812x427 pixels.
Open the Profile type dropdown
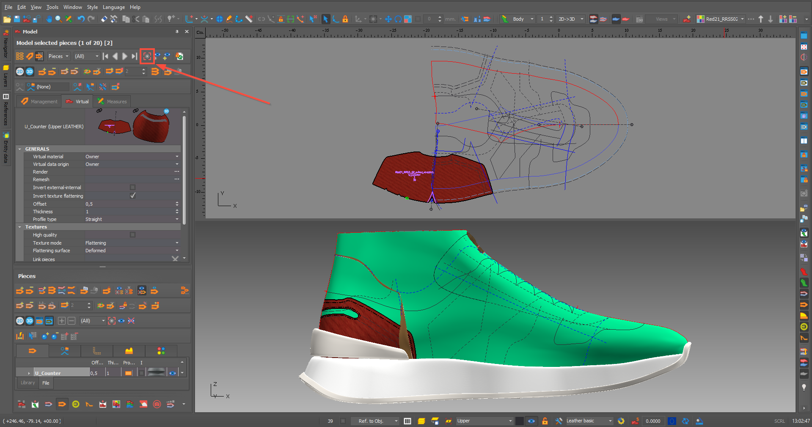pyautogui.click(x=177, y=219)
